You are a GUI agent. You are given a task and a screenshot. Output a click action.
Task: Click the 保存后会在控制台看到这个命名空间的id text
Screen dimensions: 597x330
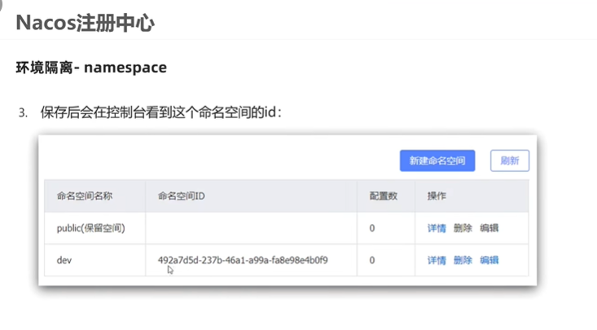tap(160, 112)
